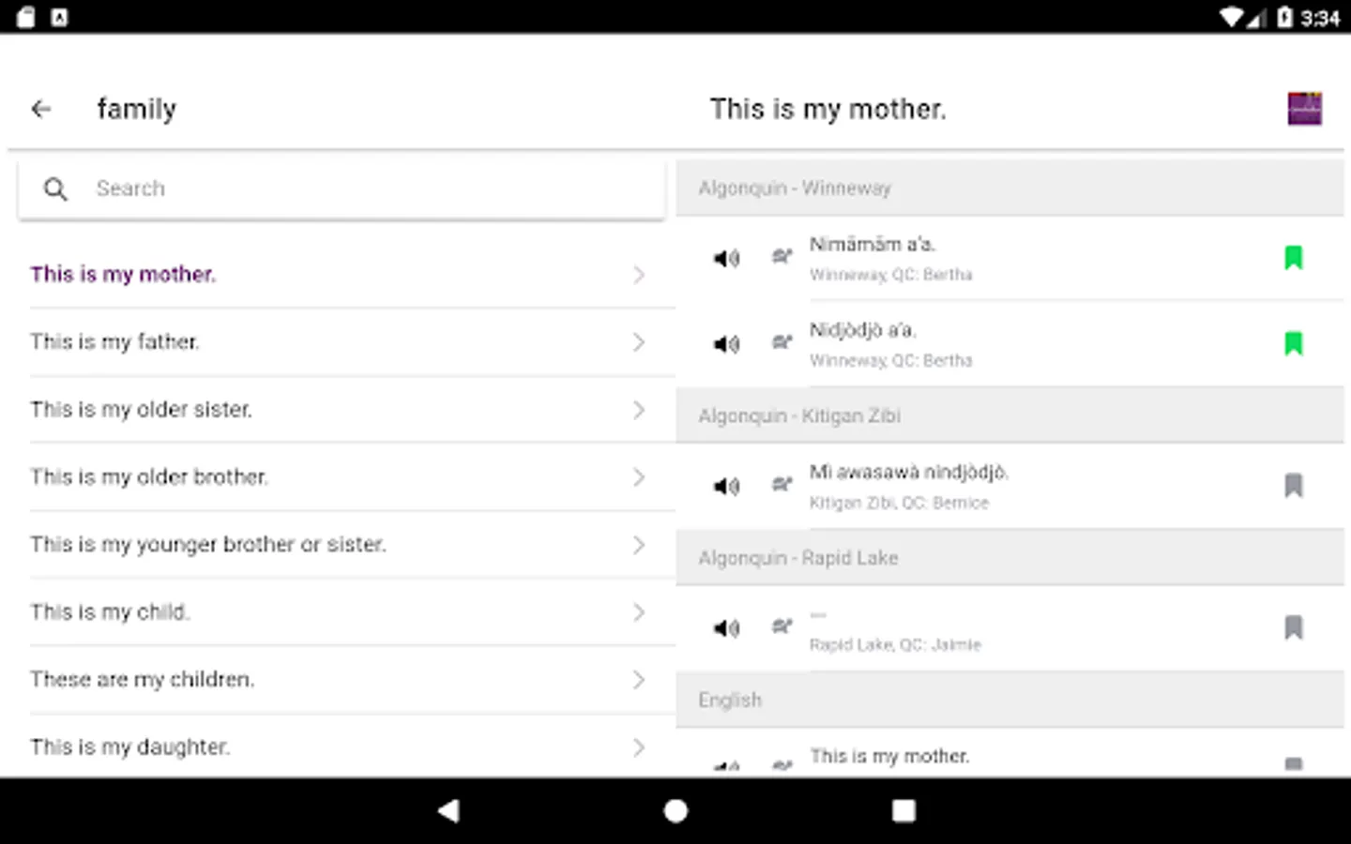This screenshot has width=1351, height=844.
Task: Play slow audio for Nimāmām a'a
Action: point(782,256)
